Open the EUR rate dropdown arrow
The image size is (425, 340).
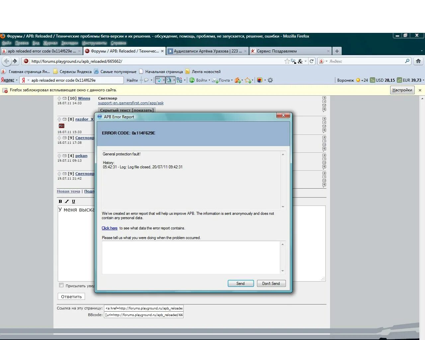[x=423, y=80]
